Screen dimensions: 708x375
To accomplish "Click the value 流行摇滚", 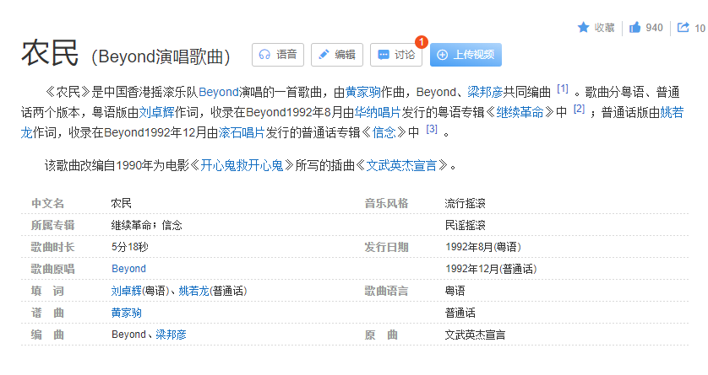I will click(x=465, y=203).
